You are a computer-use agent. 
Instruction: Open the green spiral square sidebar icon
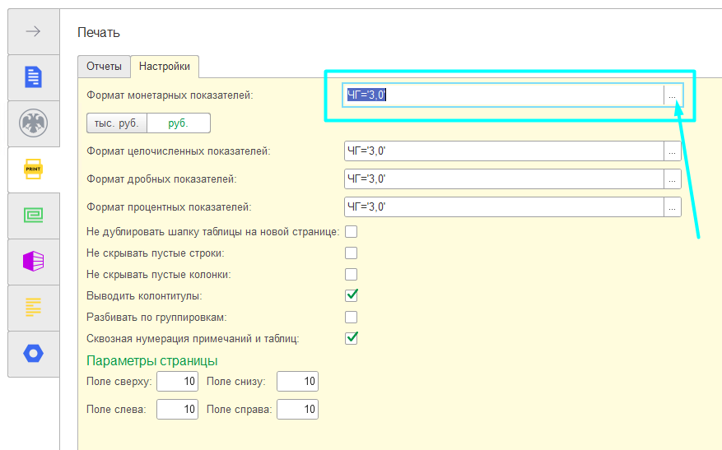[33, 216]
